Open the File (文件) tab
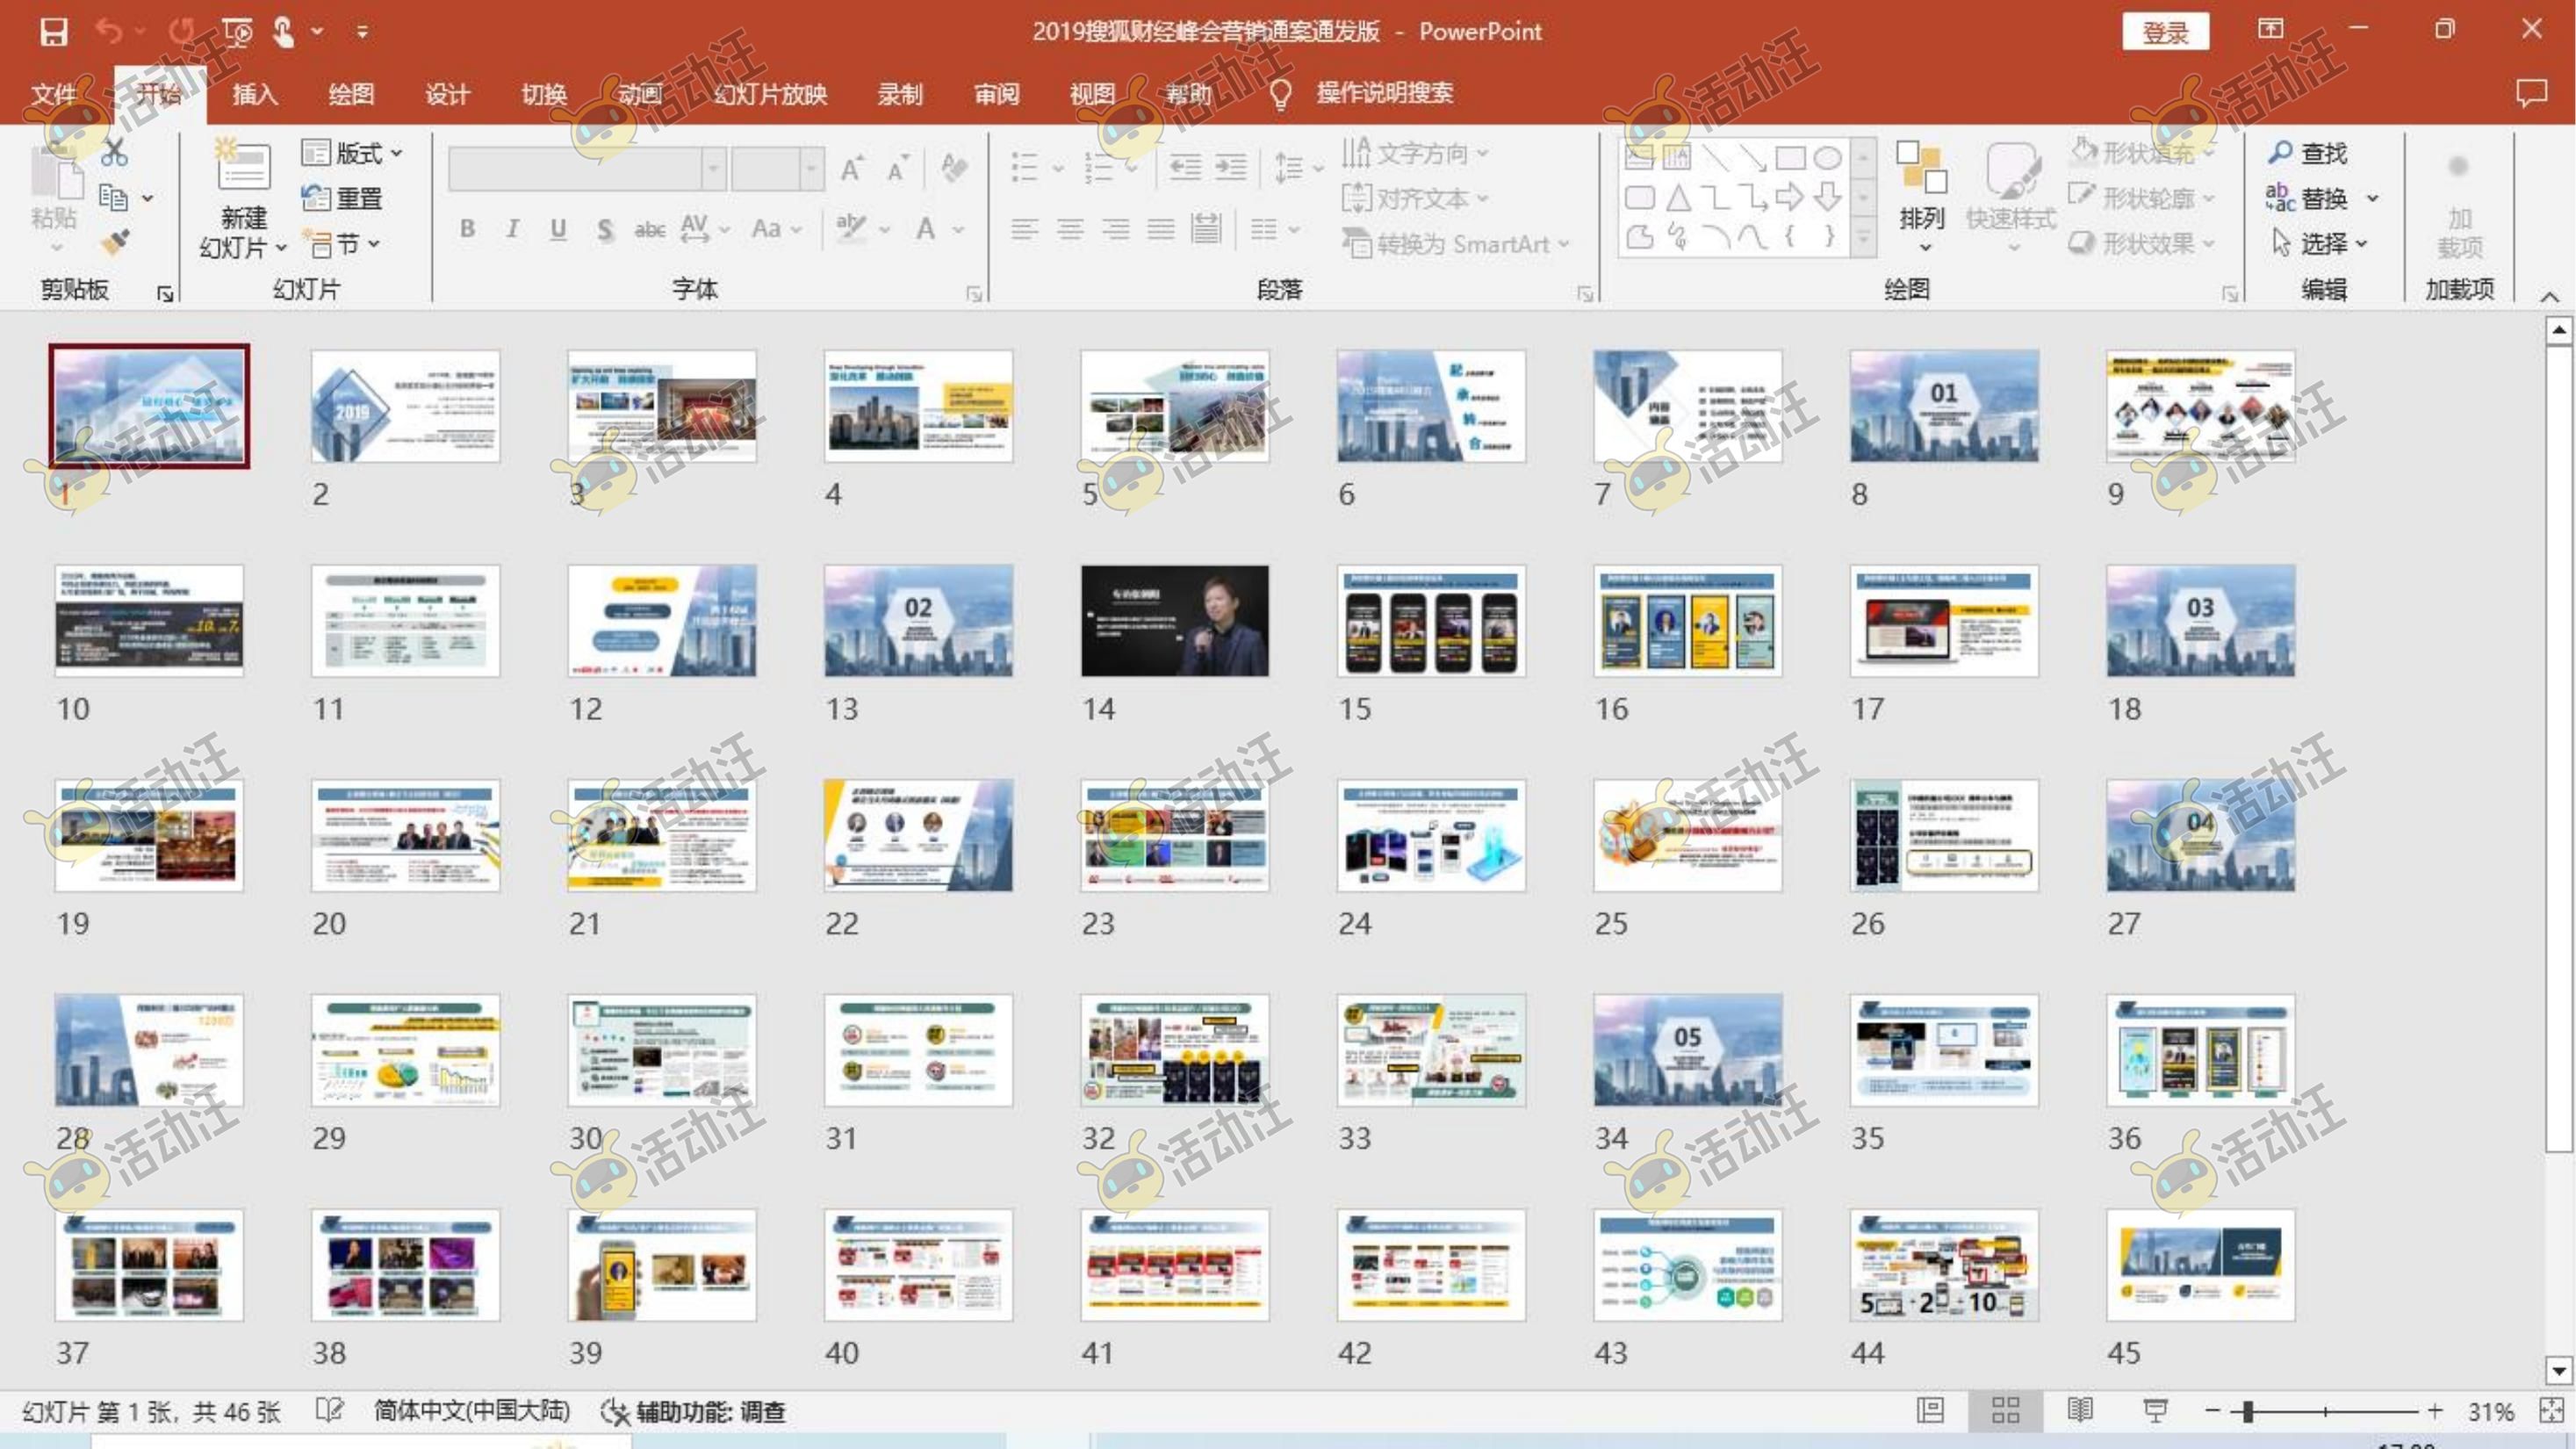 coord(53,94)
